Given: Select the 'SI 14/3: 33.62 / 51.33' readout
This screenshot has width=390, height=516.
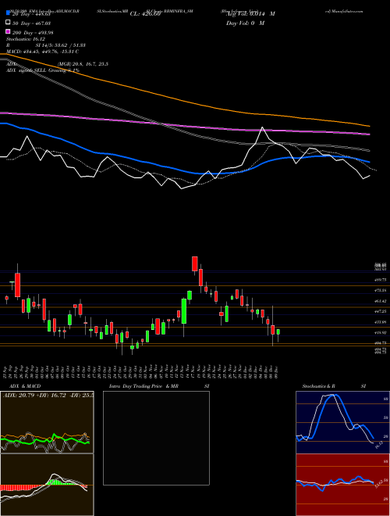Looking at the screenshot, I should [61, 45].
